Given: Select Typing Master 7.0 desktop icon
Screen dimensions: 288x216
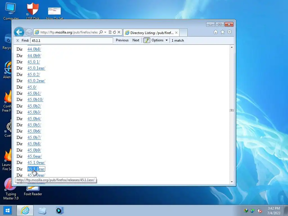Looking at the screenshot, I should [x=11, y=189].
